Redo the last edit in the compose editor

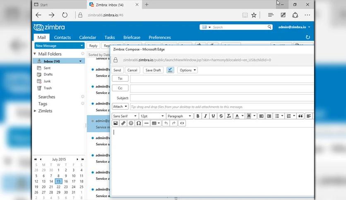click(174, 123)
